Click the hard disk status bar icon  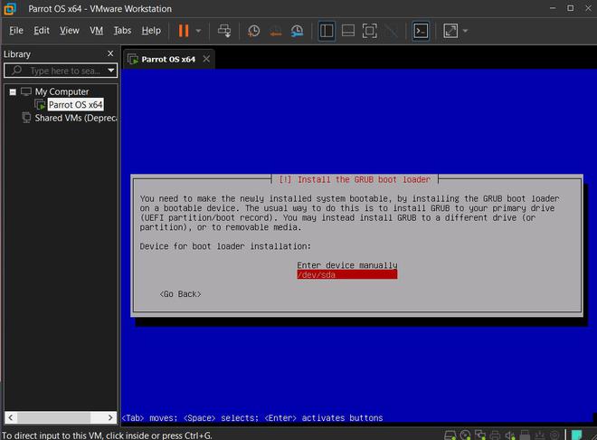(450, 435)
